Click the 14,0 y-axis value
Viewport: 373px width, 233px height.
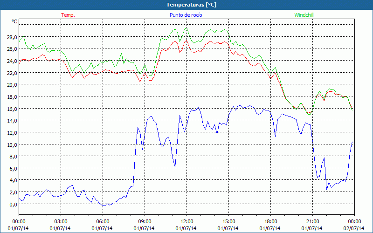[13, 121]
